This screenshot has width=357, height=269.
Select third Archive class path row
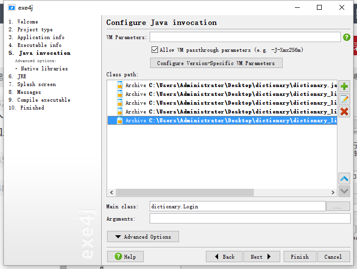[x=222, y=103]
